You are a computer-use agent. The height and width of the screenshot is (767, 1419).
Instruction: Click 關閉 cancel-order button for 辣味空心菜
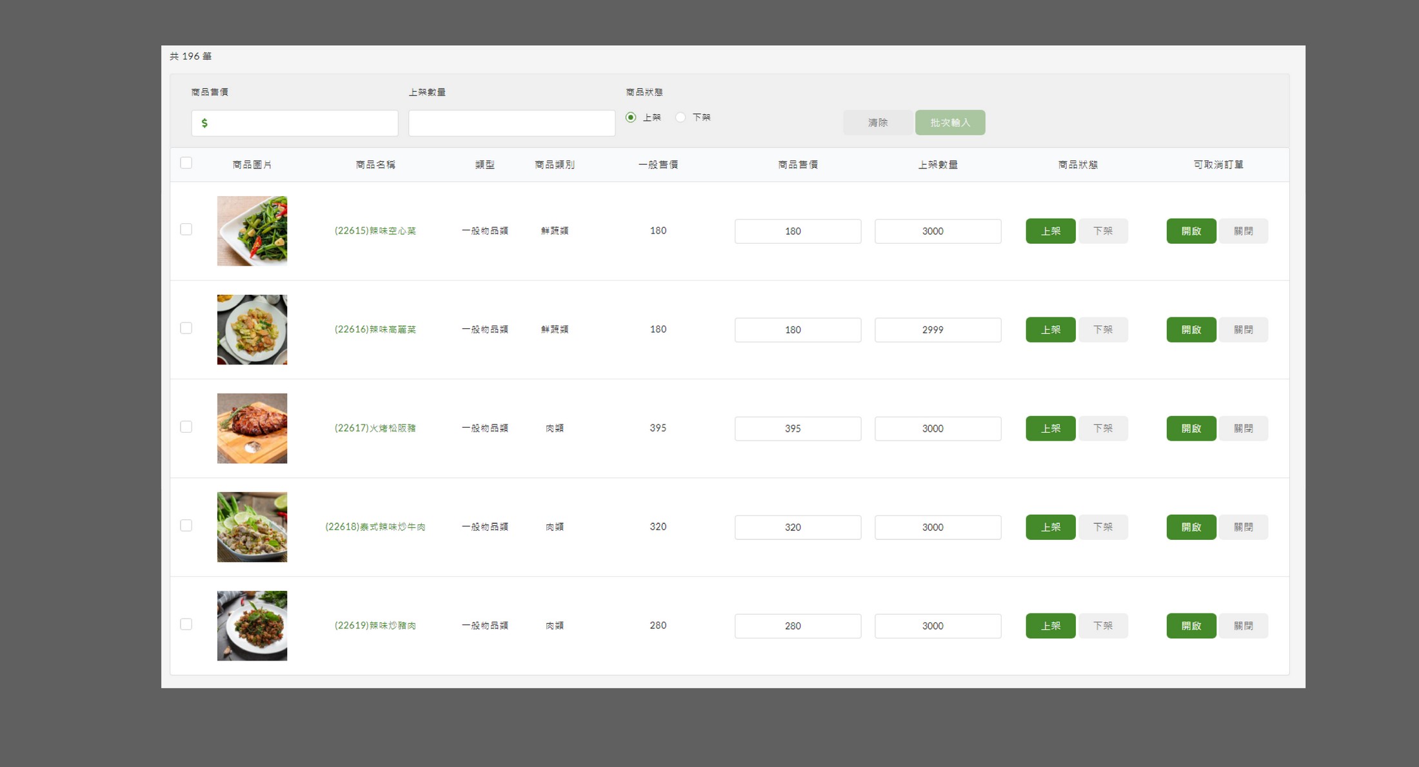click(1244, 231)
